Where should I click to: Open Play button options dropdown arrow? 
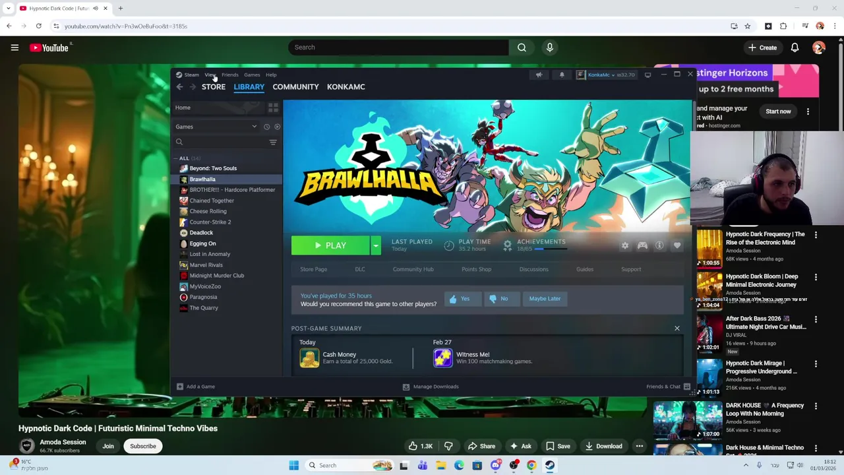(375, 245)
